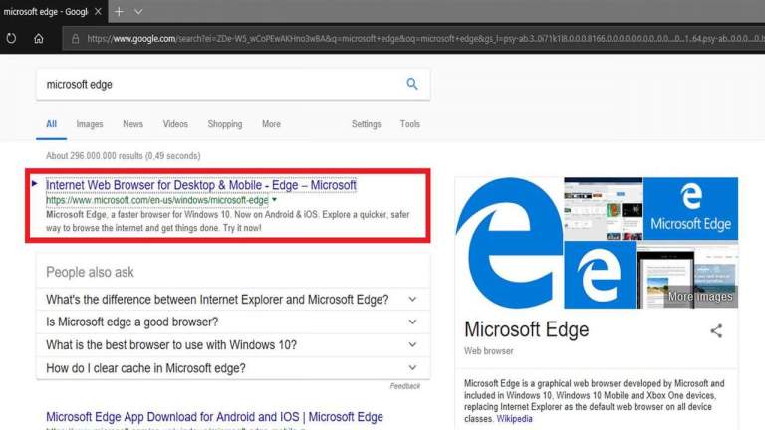The image size is (765, 430).
Task: Switch to the Videos tab
Action: [x=175, y=124]
